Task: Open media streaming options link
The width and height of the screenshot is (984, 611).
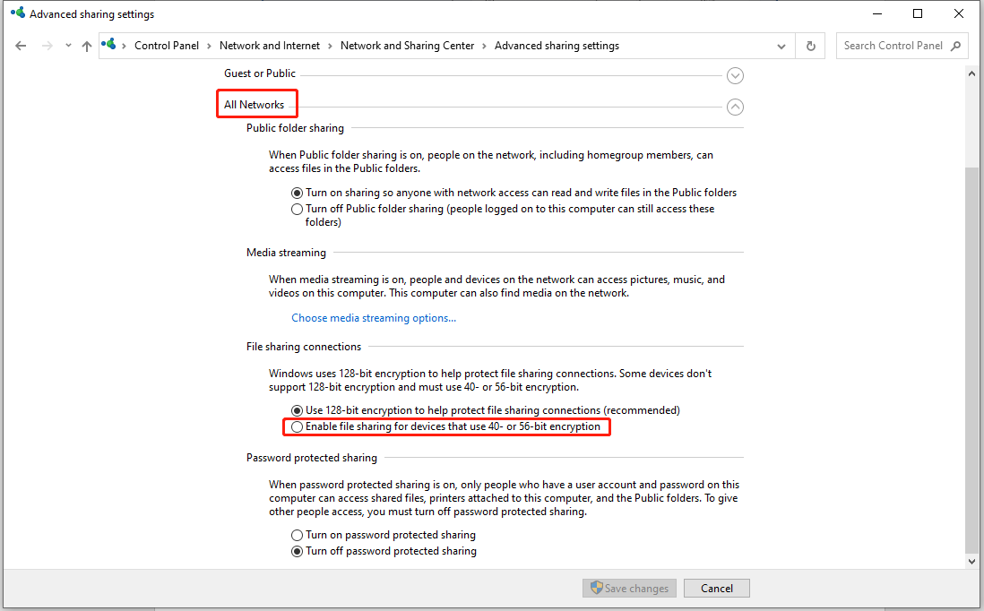Action: (373, 317)
